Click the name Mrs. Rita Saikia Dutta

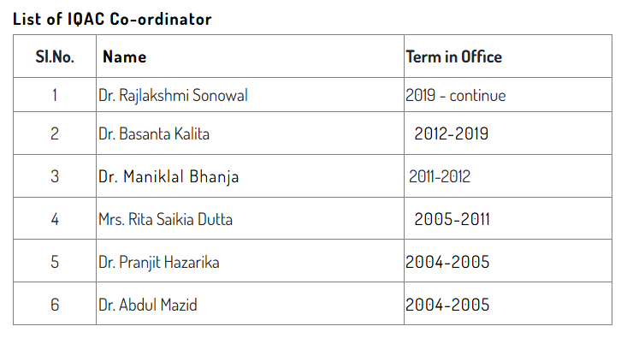166,219
